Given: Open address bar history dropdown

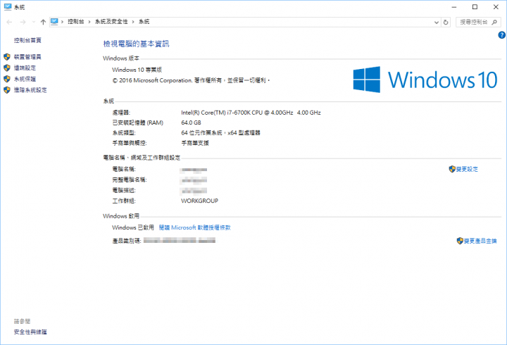Looking at the screenshot, I should pyautogui.click(x=436, y=23).
